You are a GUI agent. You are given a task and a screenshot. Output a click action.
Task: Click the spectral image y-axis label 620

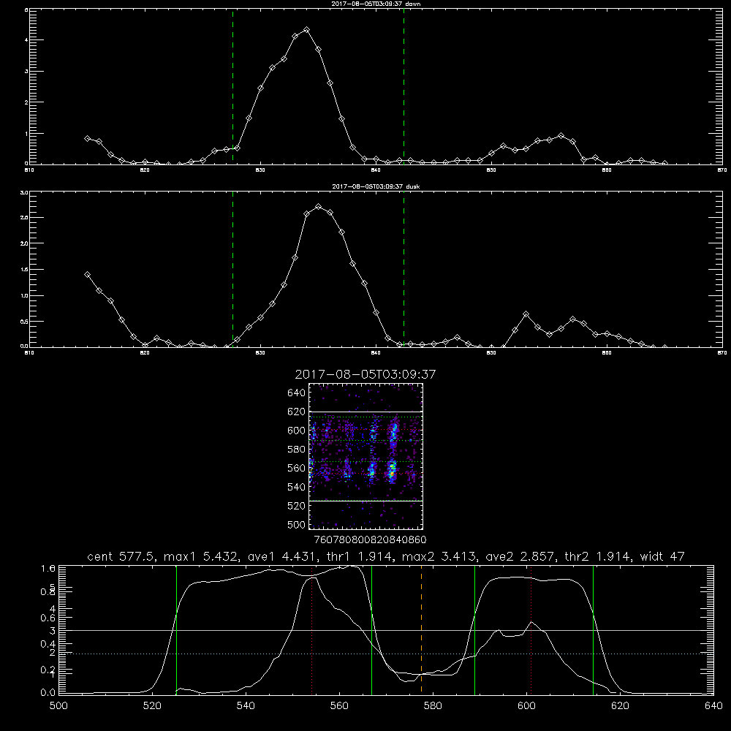coord(297,412)
